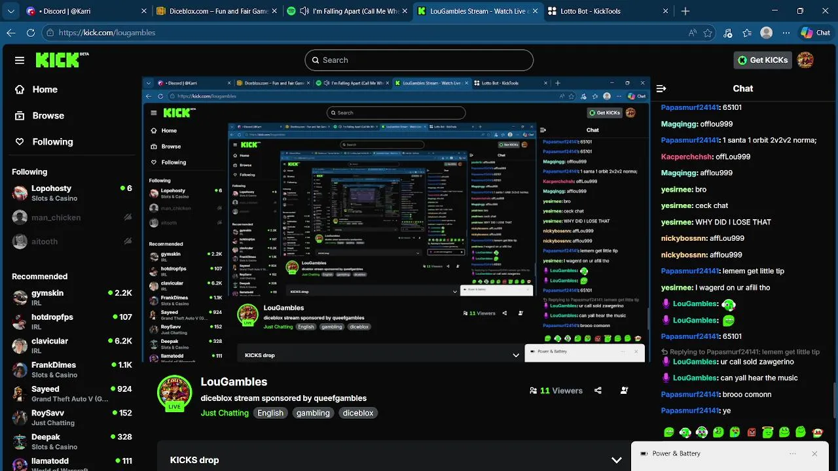Click the moderator person icon right of share
The height and width of the screenshot is (471, 838).
(624, 391)
